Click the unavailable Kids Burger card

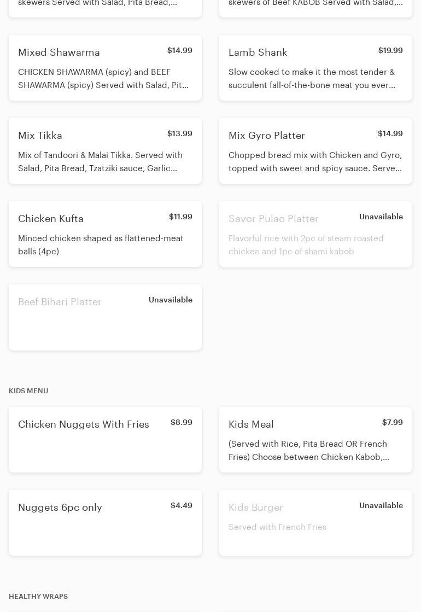coord(315,523)
